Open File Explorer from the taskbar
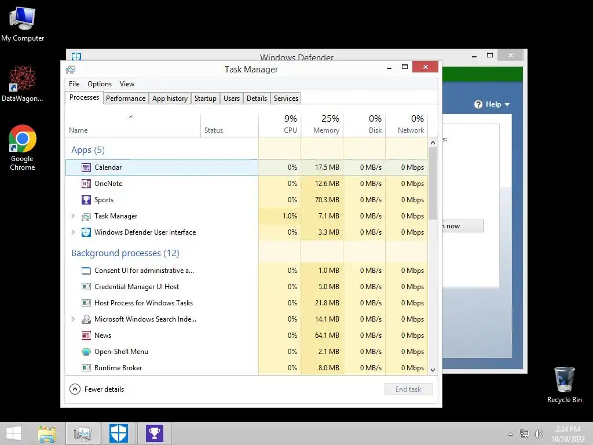 click(x=47, y=433)
